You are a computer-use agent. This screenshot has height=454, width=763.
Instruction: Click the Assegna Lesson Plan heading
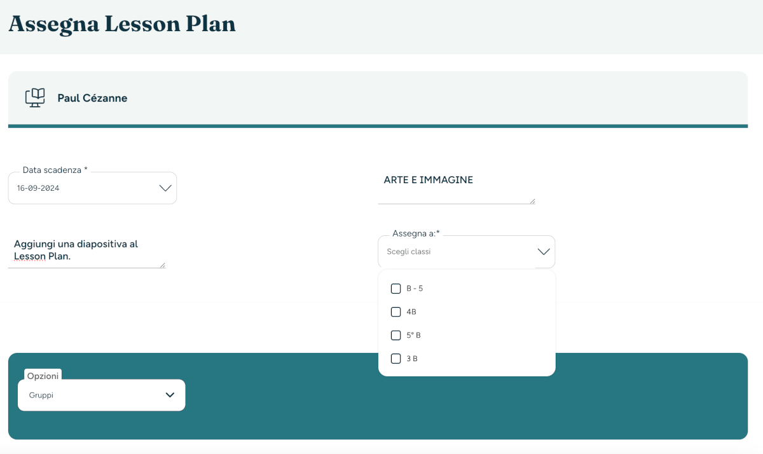[x=122, y=24]
